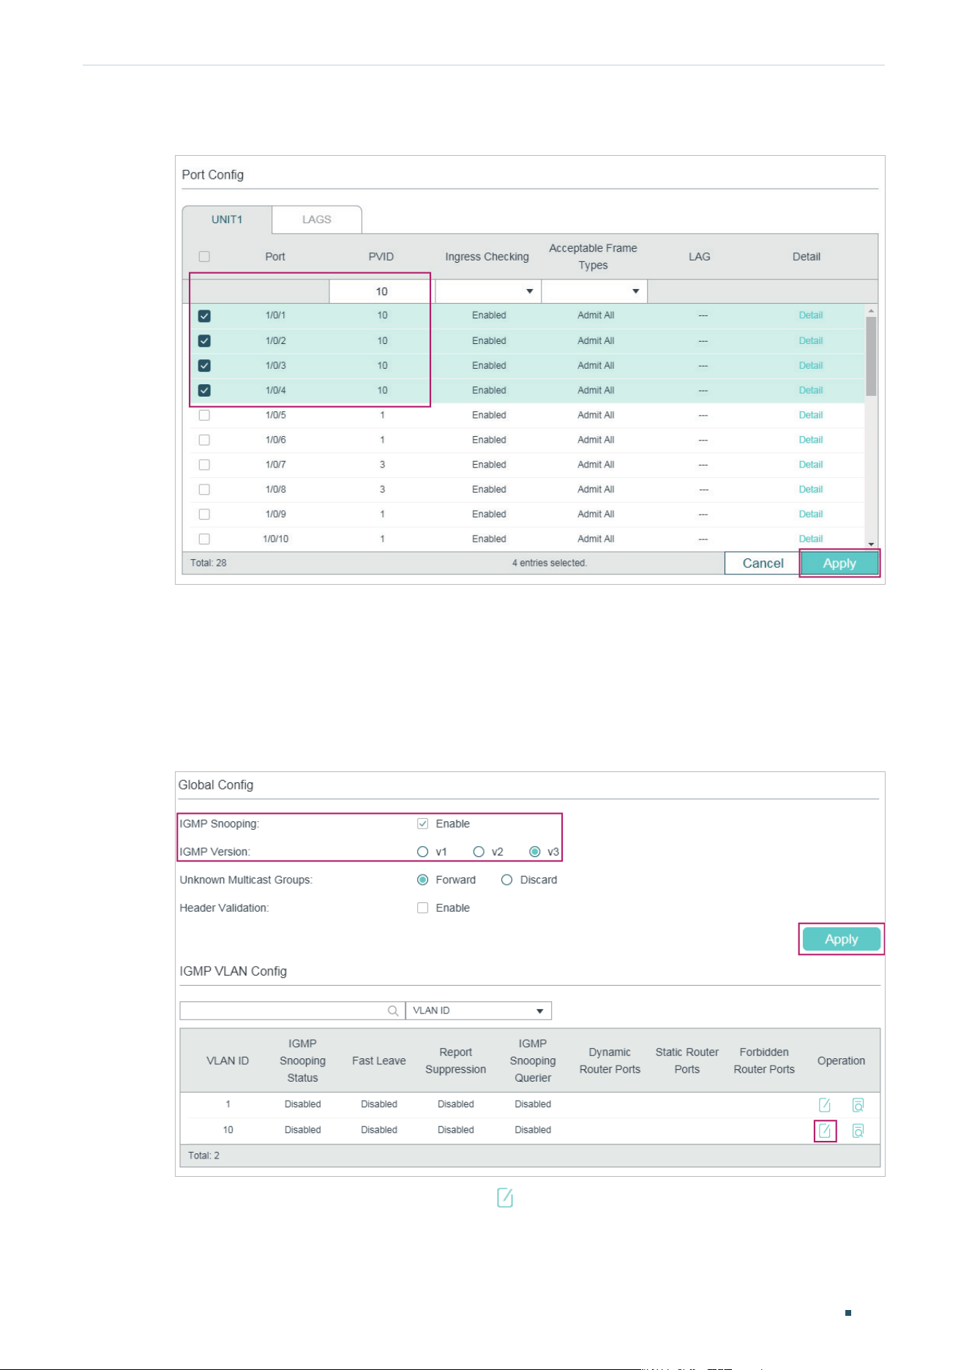
Task: View details icon for VLAN 1
Action: [858, 1105]
